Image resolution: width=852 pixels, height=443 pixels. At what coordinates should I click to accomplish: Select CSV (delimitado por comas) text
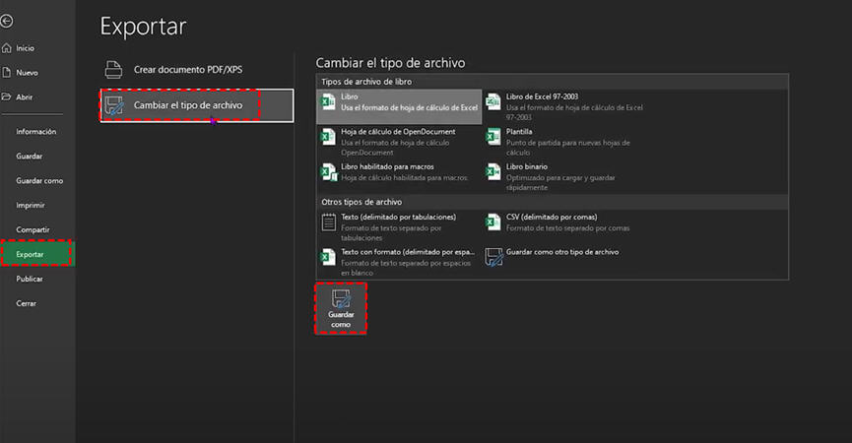tap(552, 218)
